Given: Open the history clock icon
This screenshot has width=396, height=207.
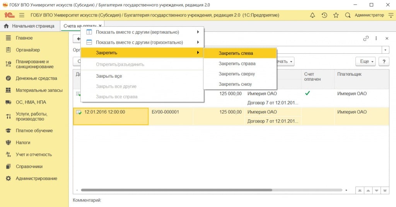Looking at the screenshot, I should pyautogui.click(x=324, y=15).
